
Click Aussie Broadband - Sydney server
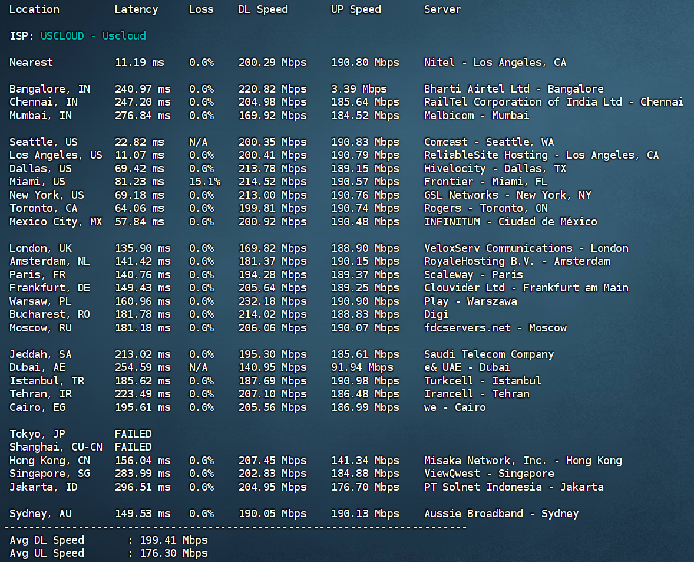coord(501,514)
